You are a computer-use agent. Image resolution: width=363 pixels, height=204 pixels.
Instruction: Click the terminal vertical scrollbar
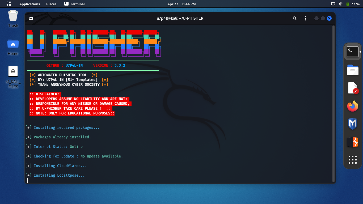pos(334,104)
